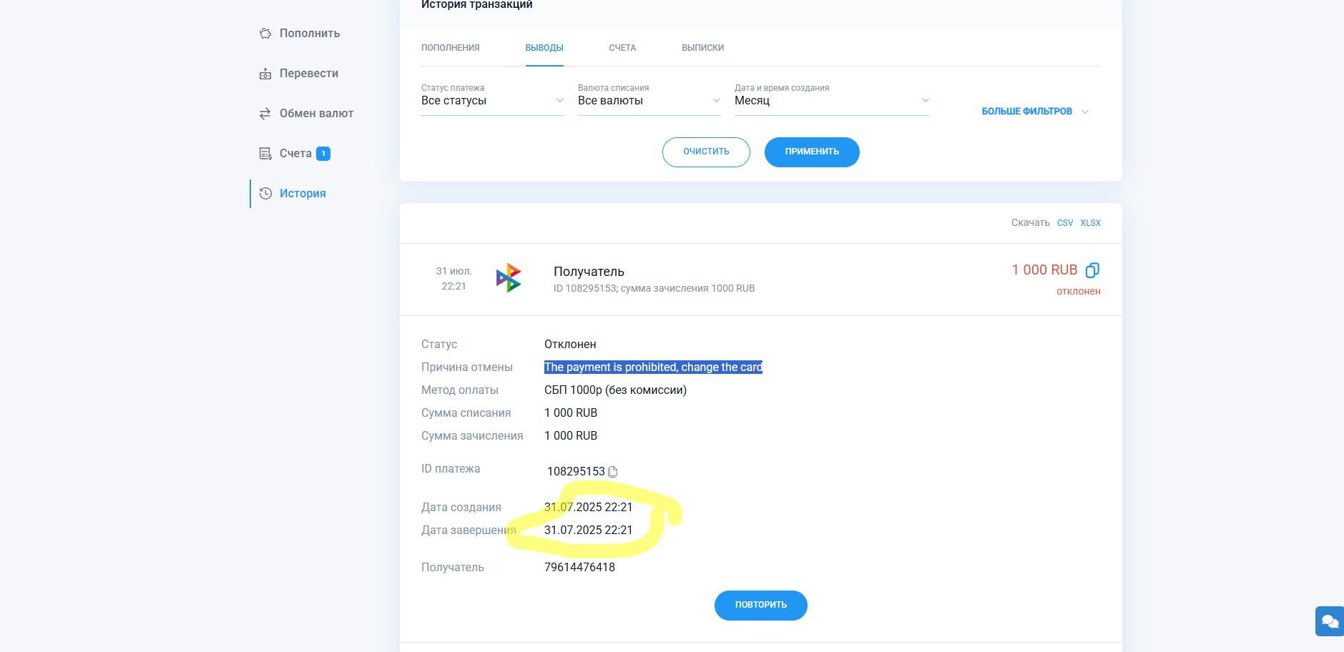Open the support chat bubble icon
This screenshot has height=652, width=1344.
pyautogui.click(x=1330, y=621)
